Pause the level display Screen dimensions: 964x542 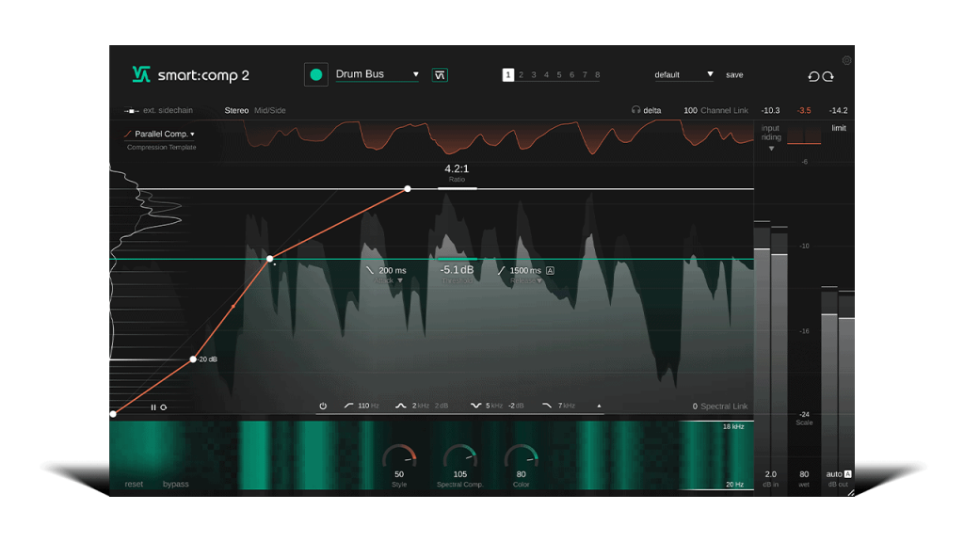153,407
